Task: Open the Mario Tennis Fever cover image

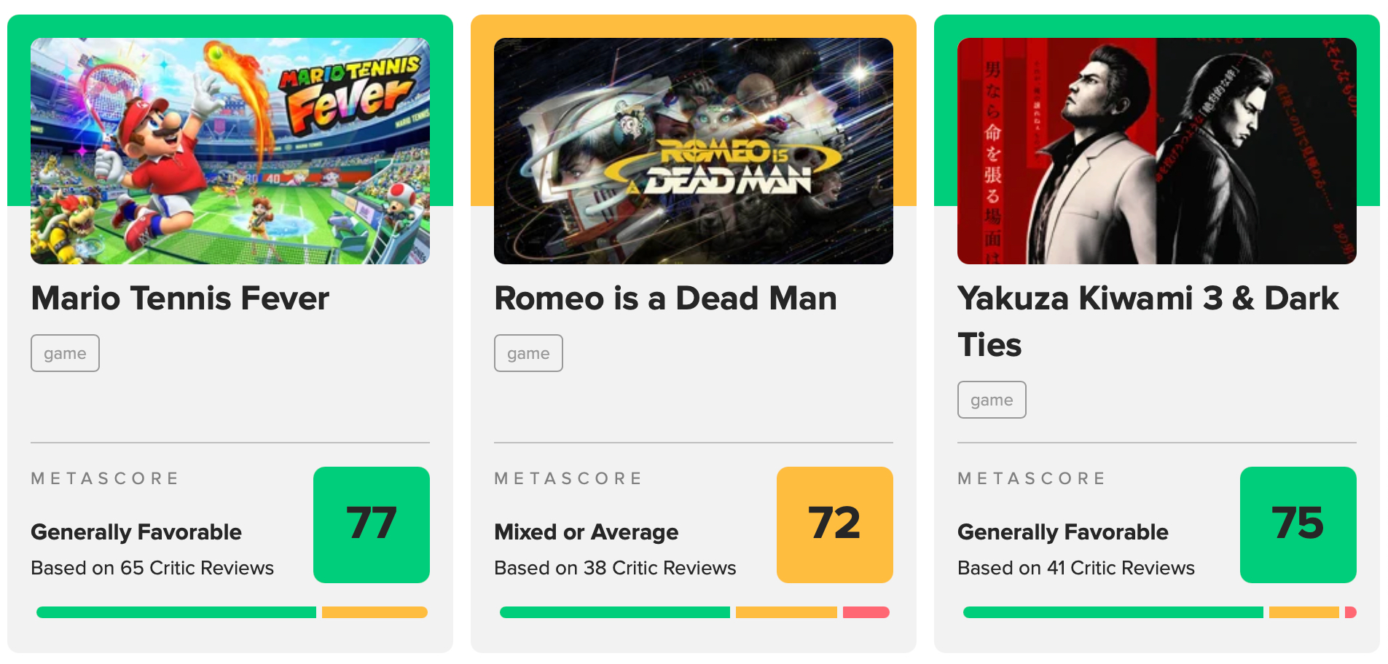Action: coord(230,151)
